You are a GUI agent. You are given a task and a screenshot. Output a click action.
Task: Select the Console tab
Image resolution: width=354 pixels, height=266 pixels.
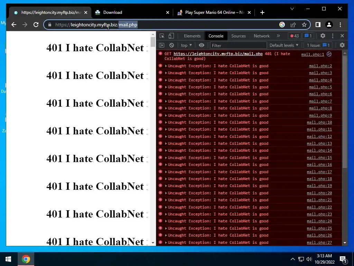click(216, 36)
